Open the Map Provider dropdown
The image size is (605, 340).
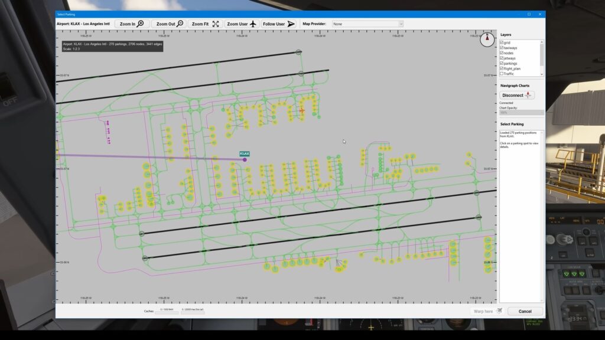coord(367,24)
